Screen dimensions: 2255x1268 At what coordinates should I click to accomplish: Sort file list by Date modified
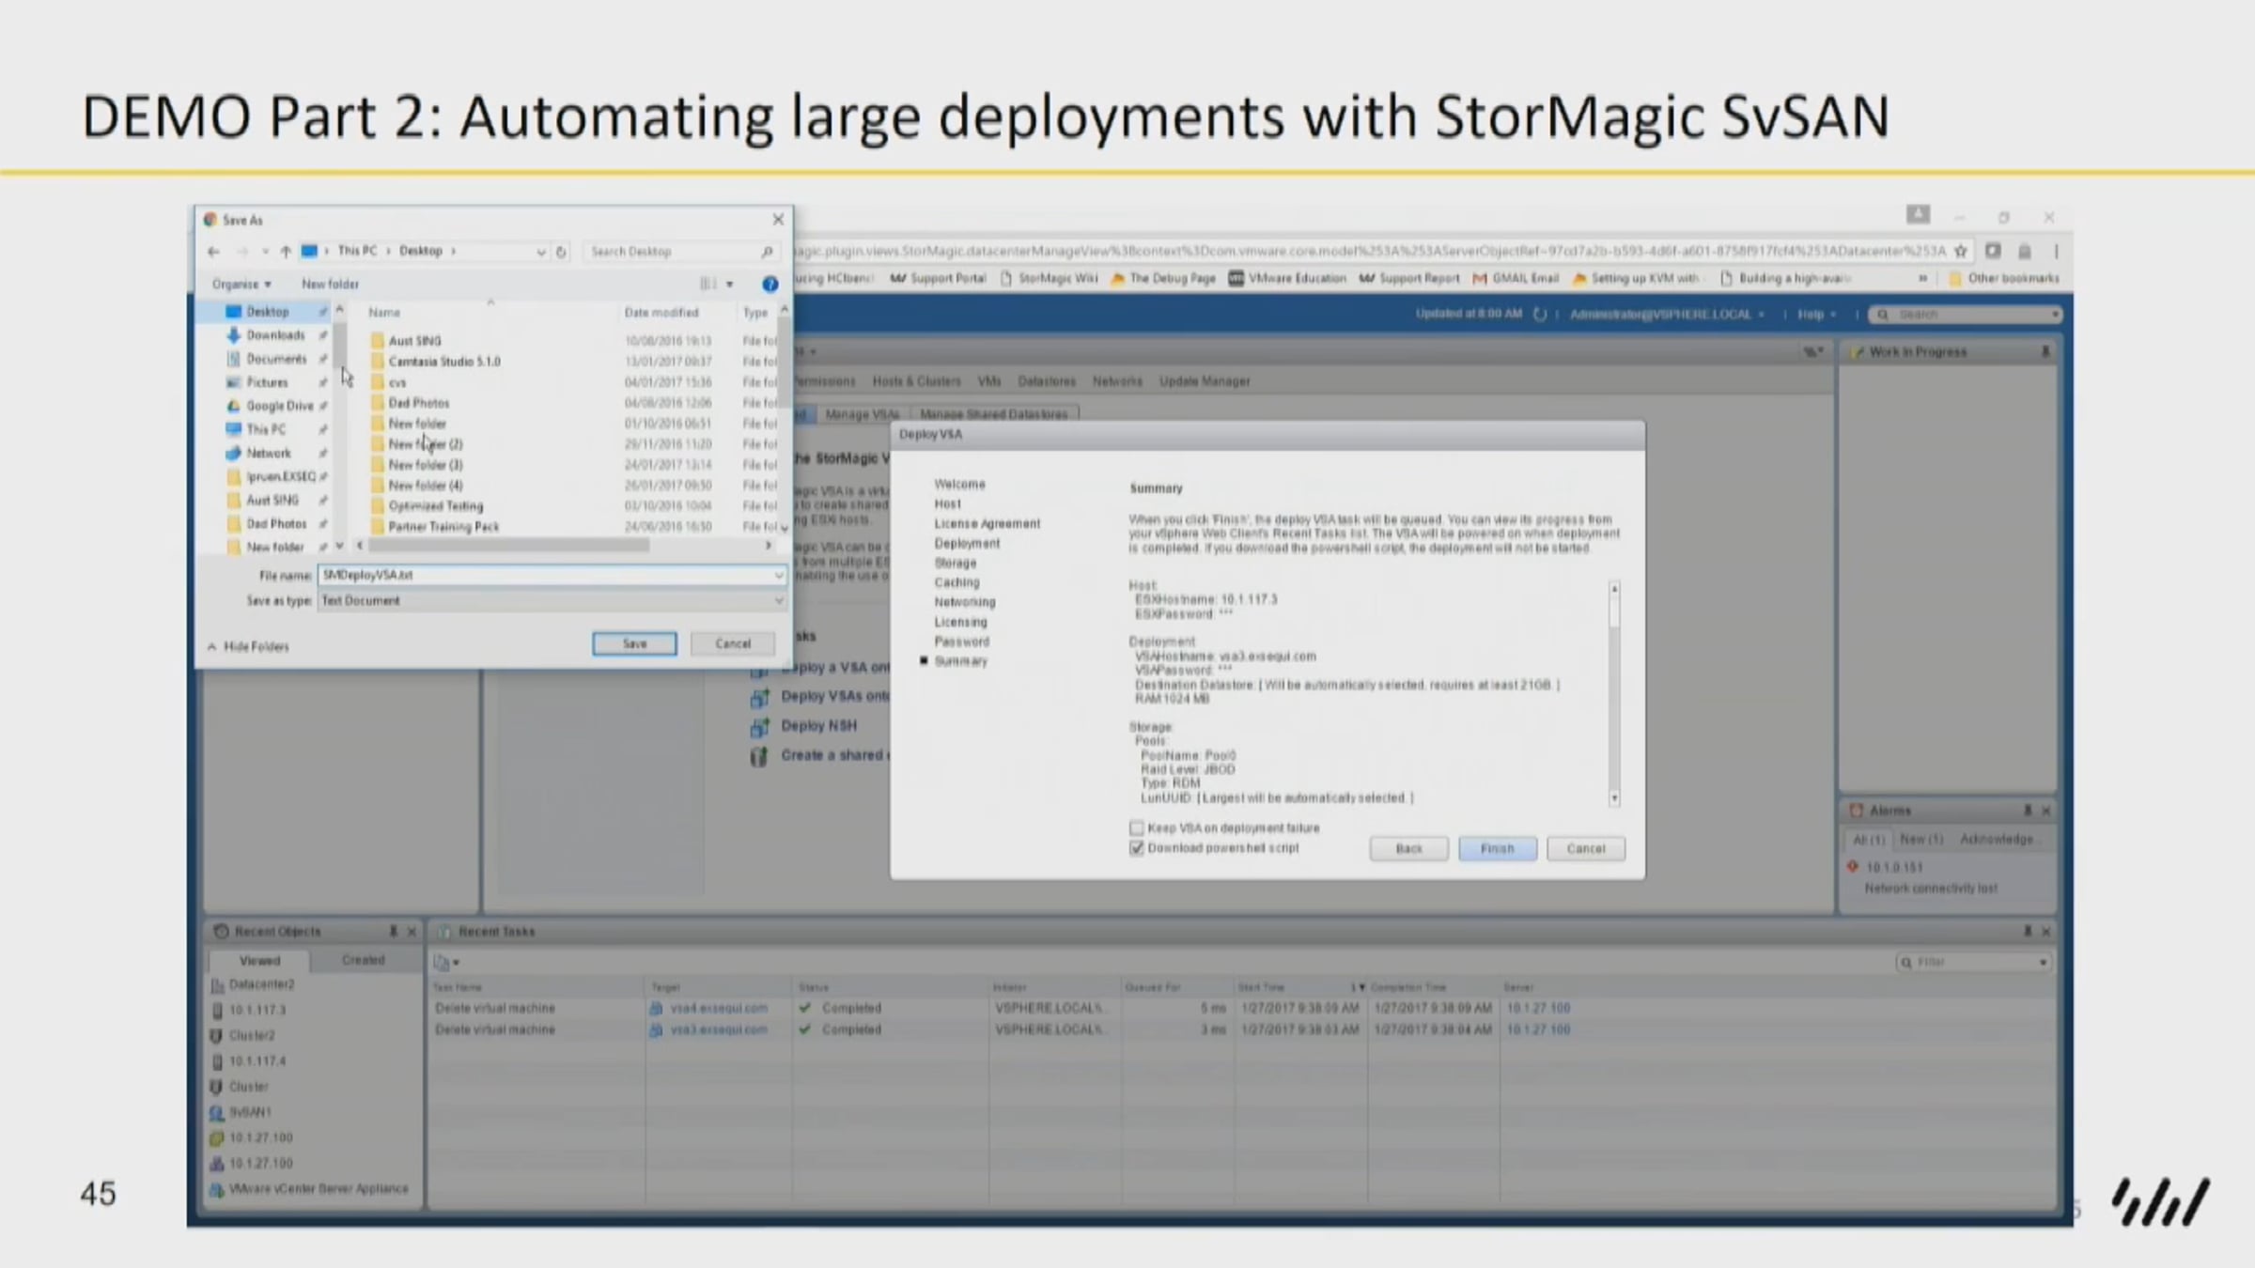(661, 313)
